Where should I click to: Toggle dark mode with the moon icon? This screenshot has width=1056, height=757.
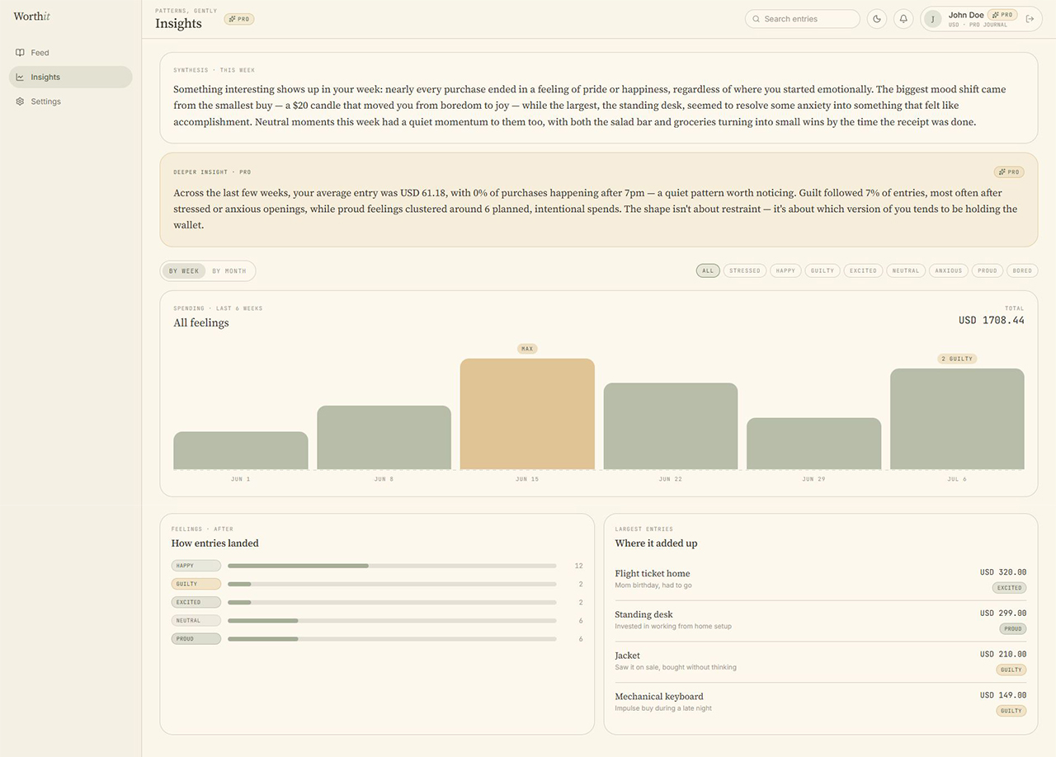pos(877,19)
